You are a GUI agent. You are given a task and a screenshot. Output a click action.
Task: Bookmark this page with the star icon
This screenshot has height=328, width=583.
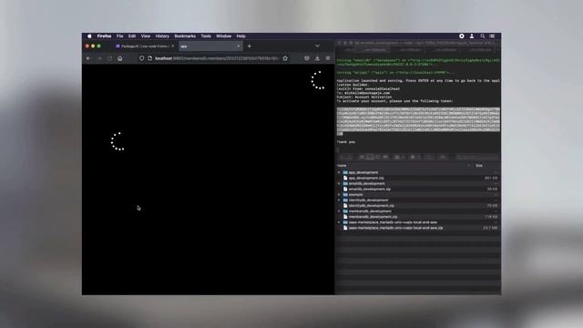point(285,58)
